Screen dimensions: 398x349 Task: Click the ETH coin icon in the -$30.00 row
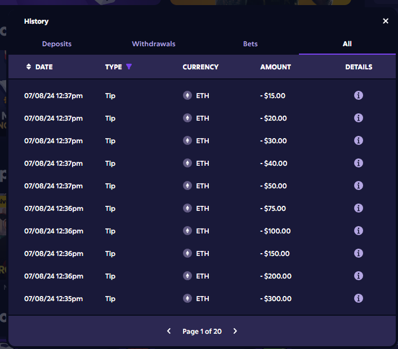pyautogui.click(x=187, y=140)
